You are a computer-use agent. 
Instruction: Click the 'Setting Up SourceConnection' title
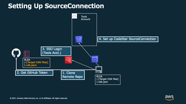point(56,6)
